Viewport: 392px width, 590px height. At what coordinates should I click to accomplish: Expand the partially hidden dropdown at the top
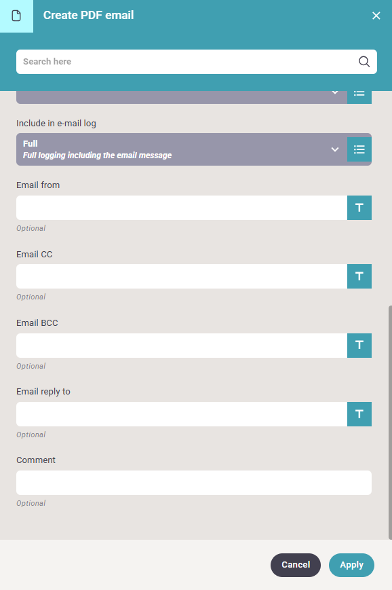pyautogui.click(x=182, y=97)
